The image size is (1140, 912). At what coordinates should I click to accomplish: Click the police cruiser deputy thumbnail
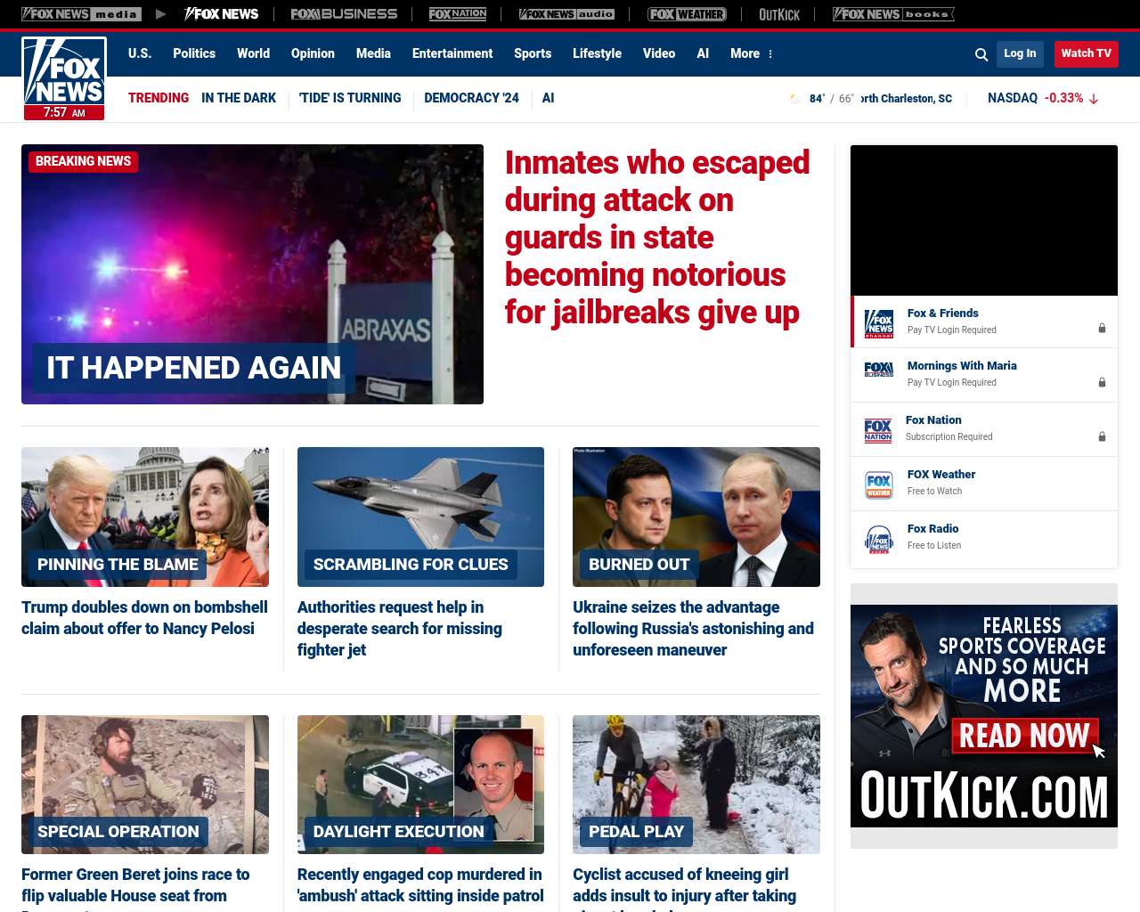420,785
